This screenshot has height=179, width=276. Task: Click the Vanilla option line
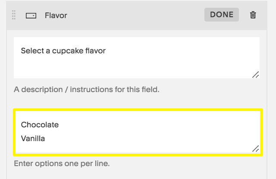point(33,139)
